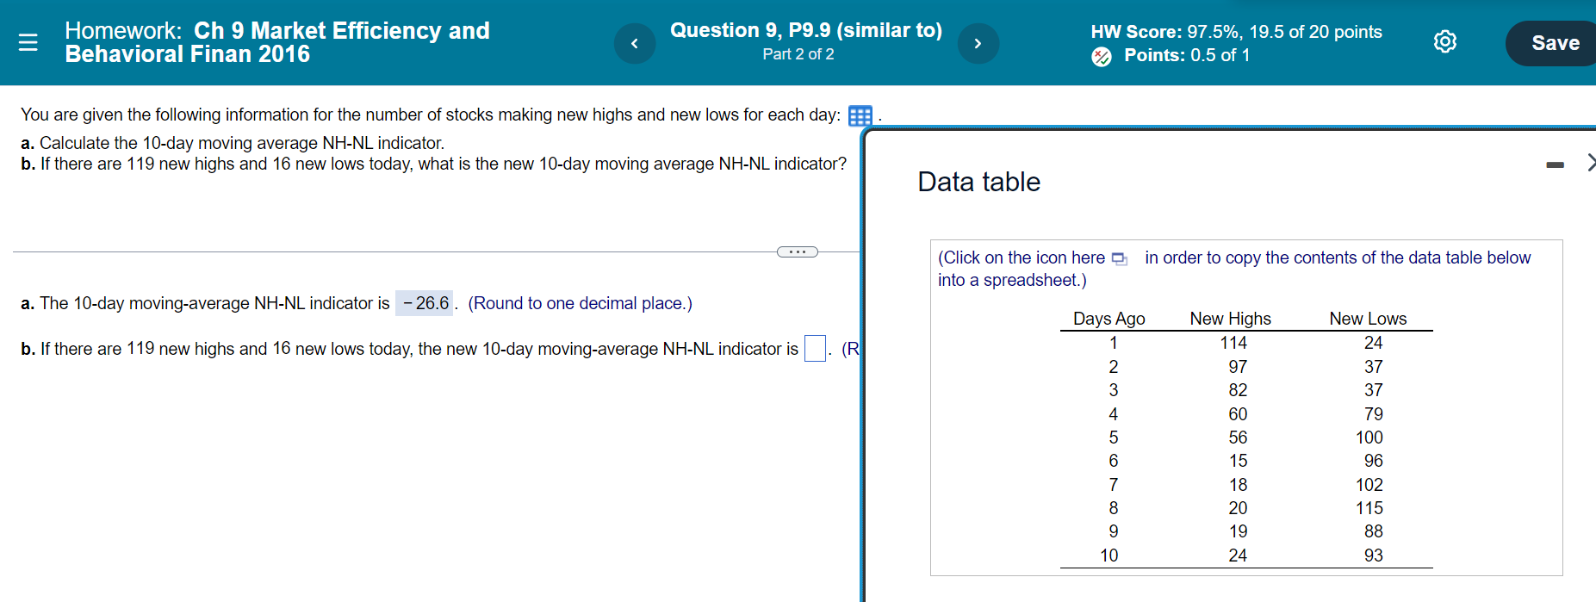Click the 'New Highs' column header
The width and height of the screenshot is (1596, 602).
(x=1230, y=319)
